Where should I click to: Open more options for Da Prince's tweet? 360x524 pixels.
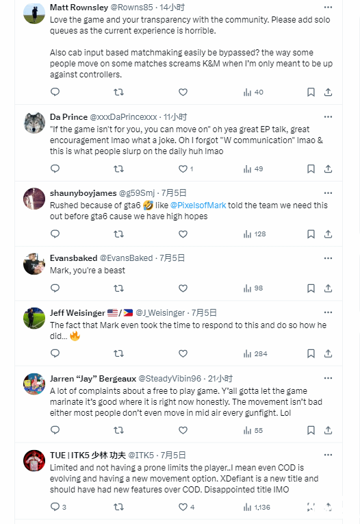[329, 116]
